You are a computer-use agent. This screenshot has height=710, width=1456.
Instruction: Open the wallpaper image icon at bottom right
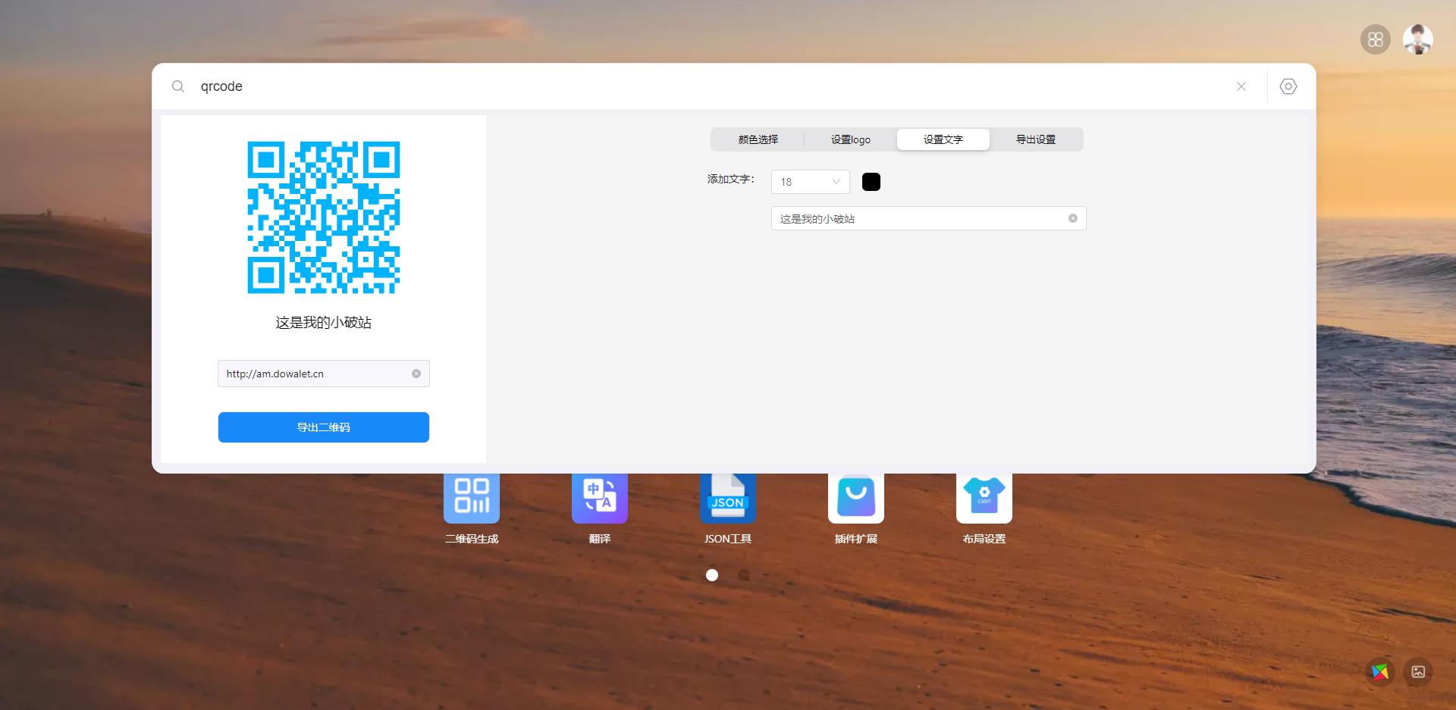pos(1418,671)
